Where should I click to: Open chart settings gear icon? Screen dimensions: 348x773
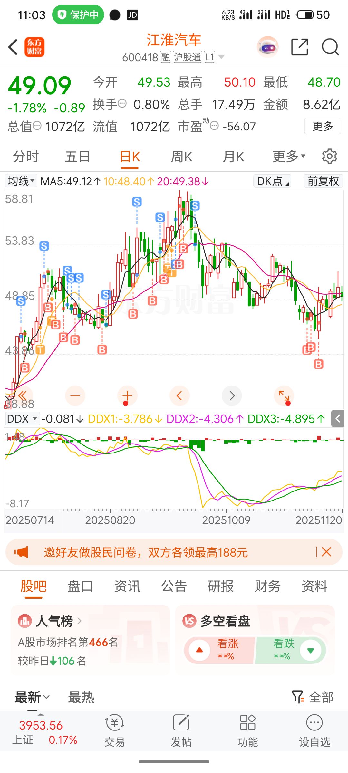(329, 157)
